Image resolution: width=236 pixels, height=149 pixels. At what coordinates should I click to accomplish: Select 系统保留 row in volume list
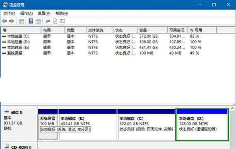(102, 53)
